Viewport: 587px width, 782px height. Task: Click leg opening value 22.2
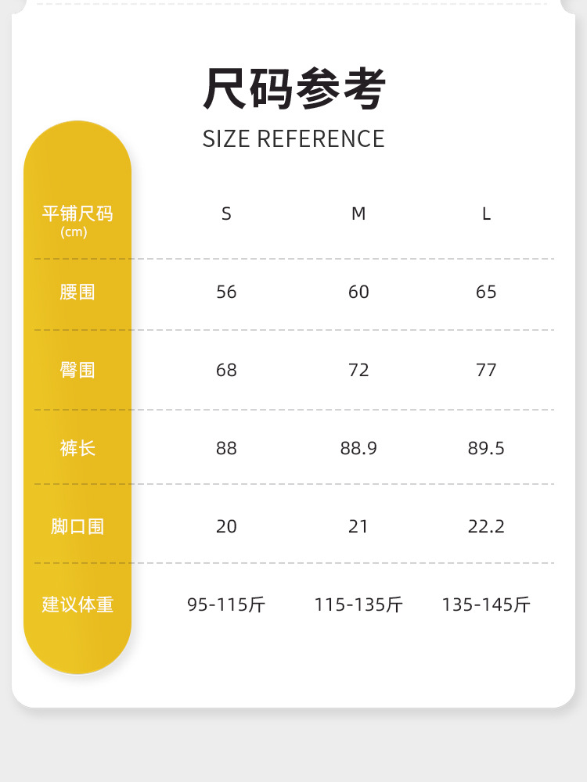tap(486, 526)
